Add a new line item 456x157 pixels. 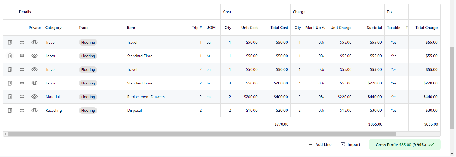pos(320,144)
